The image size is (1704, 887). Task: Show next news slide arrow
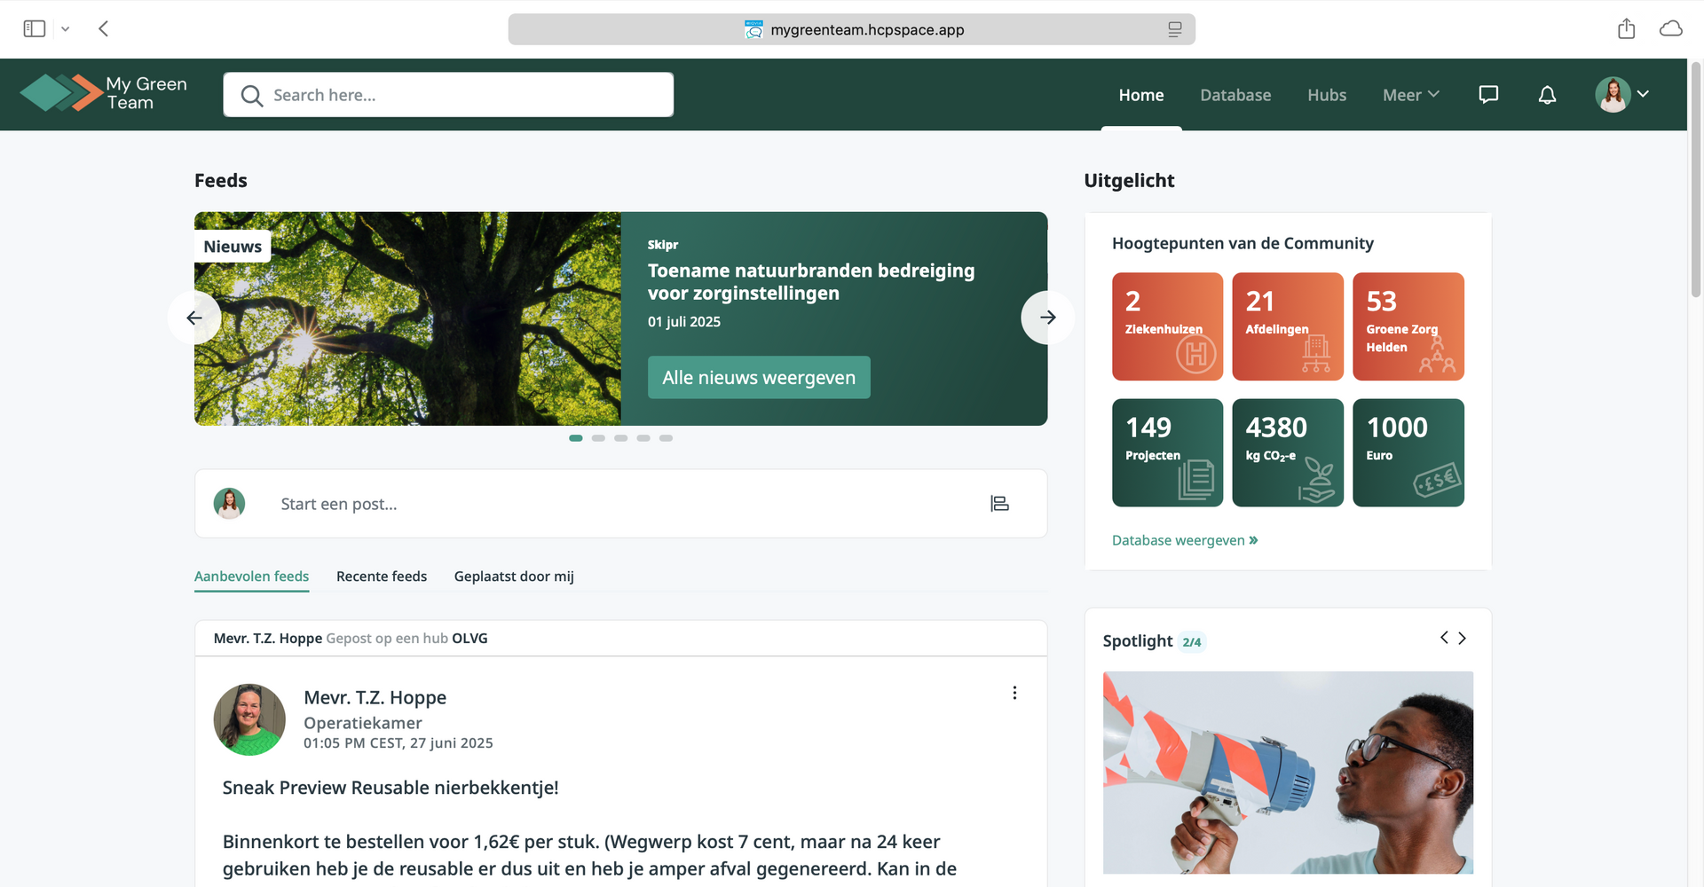coord(1048,318)
